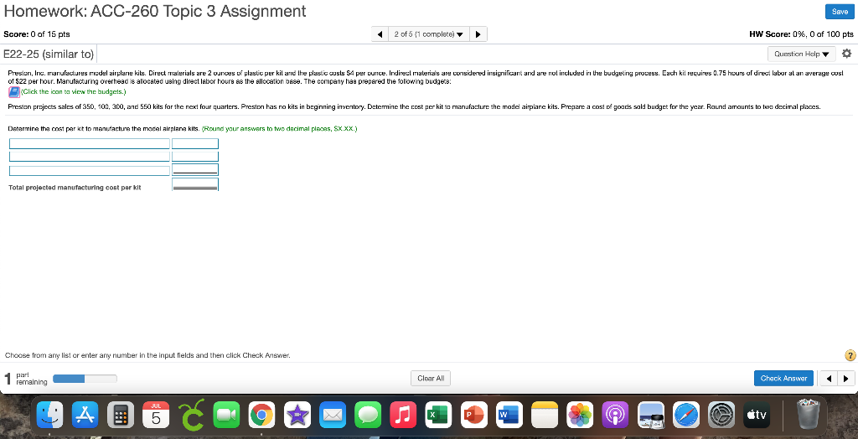The image size is (858, 439).
Task: Click 'Total projected manufacturing cost per kit' label
Action: (75, 187)
